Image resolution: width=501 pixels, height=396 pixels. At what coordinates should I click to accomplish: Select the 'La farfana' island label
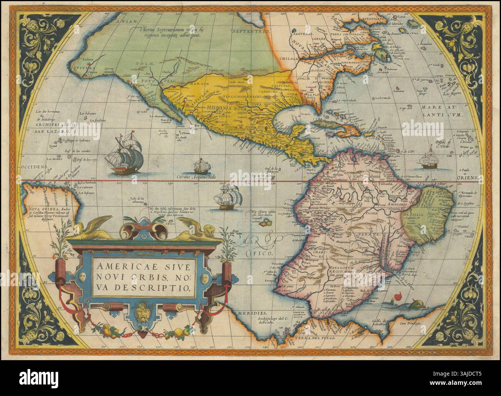[98, 121]
